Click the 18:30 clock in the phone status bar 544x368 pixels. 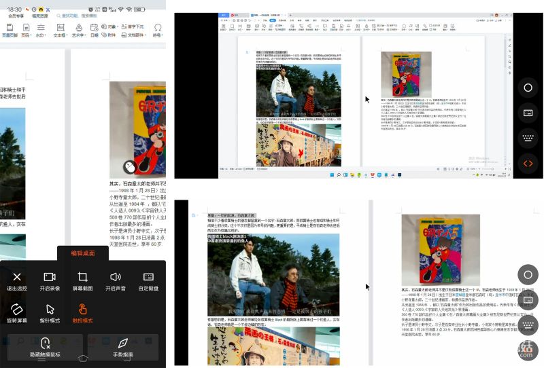(x=14, y=10)
